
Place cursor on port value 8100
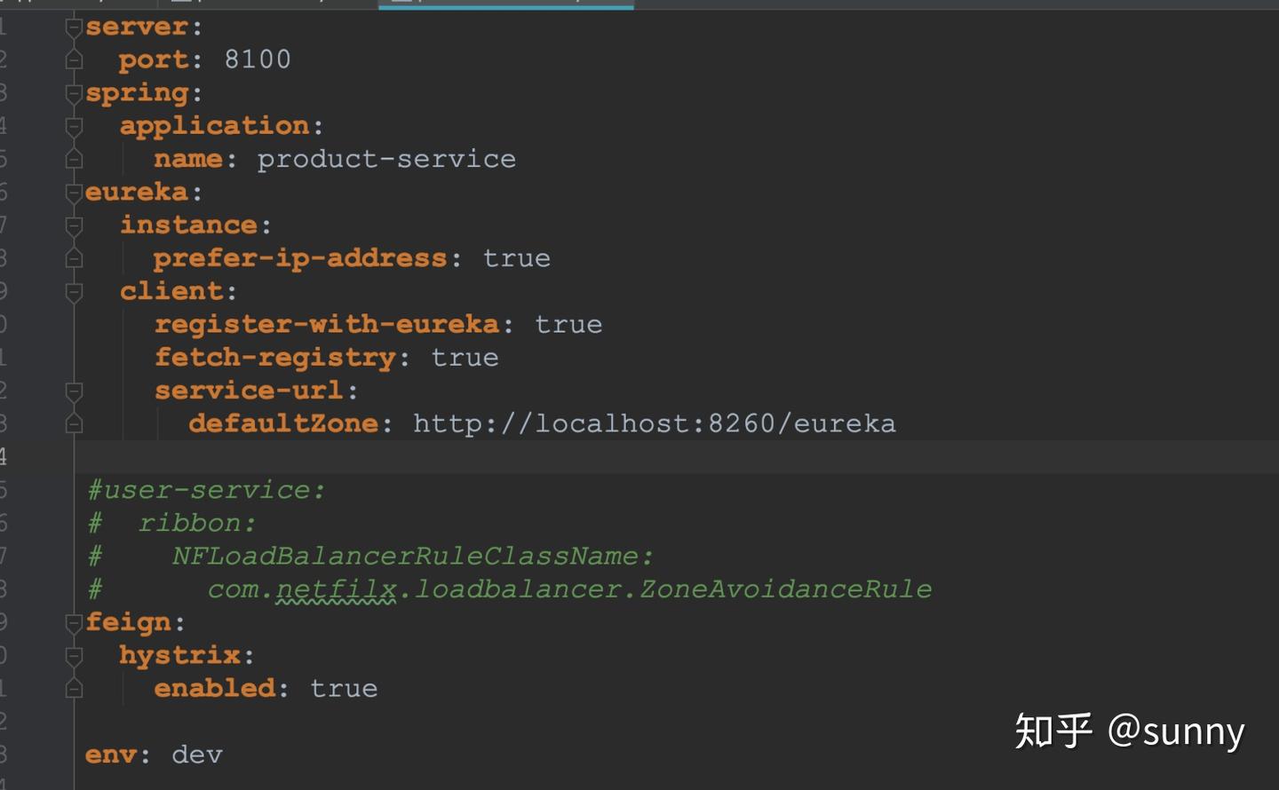(x=258, y=60)
